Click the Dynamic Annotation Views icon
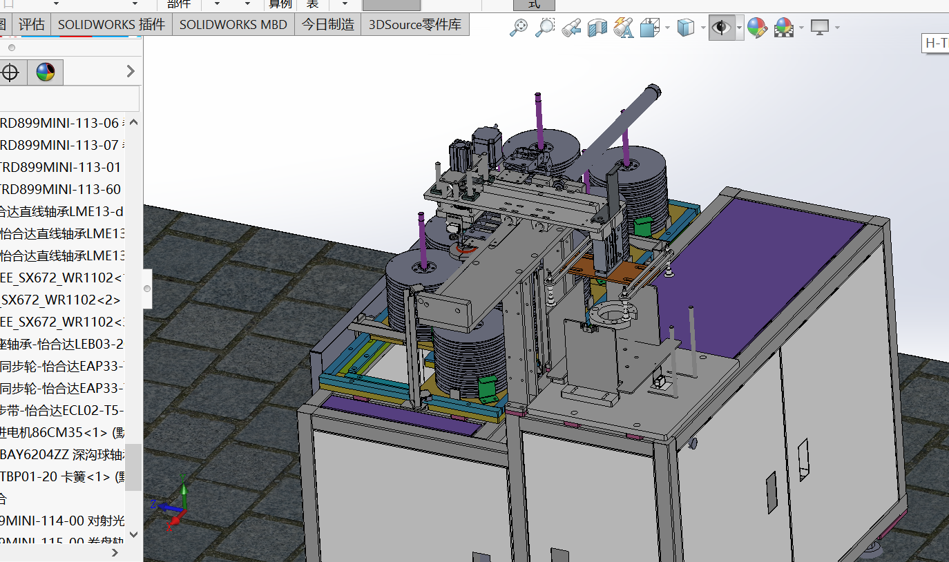This screenshot has height=562, width=949. tap(623, 28)
